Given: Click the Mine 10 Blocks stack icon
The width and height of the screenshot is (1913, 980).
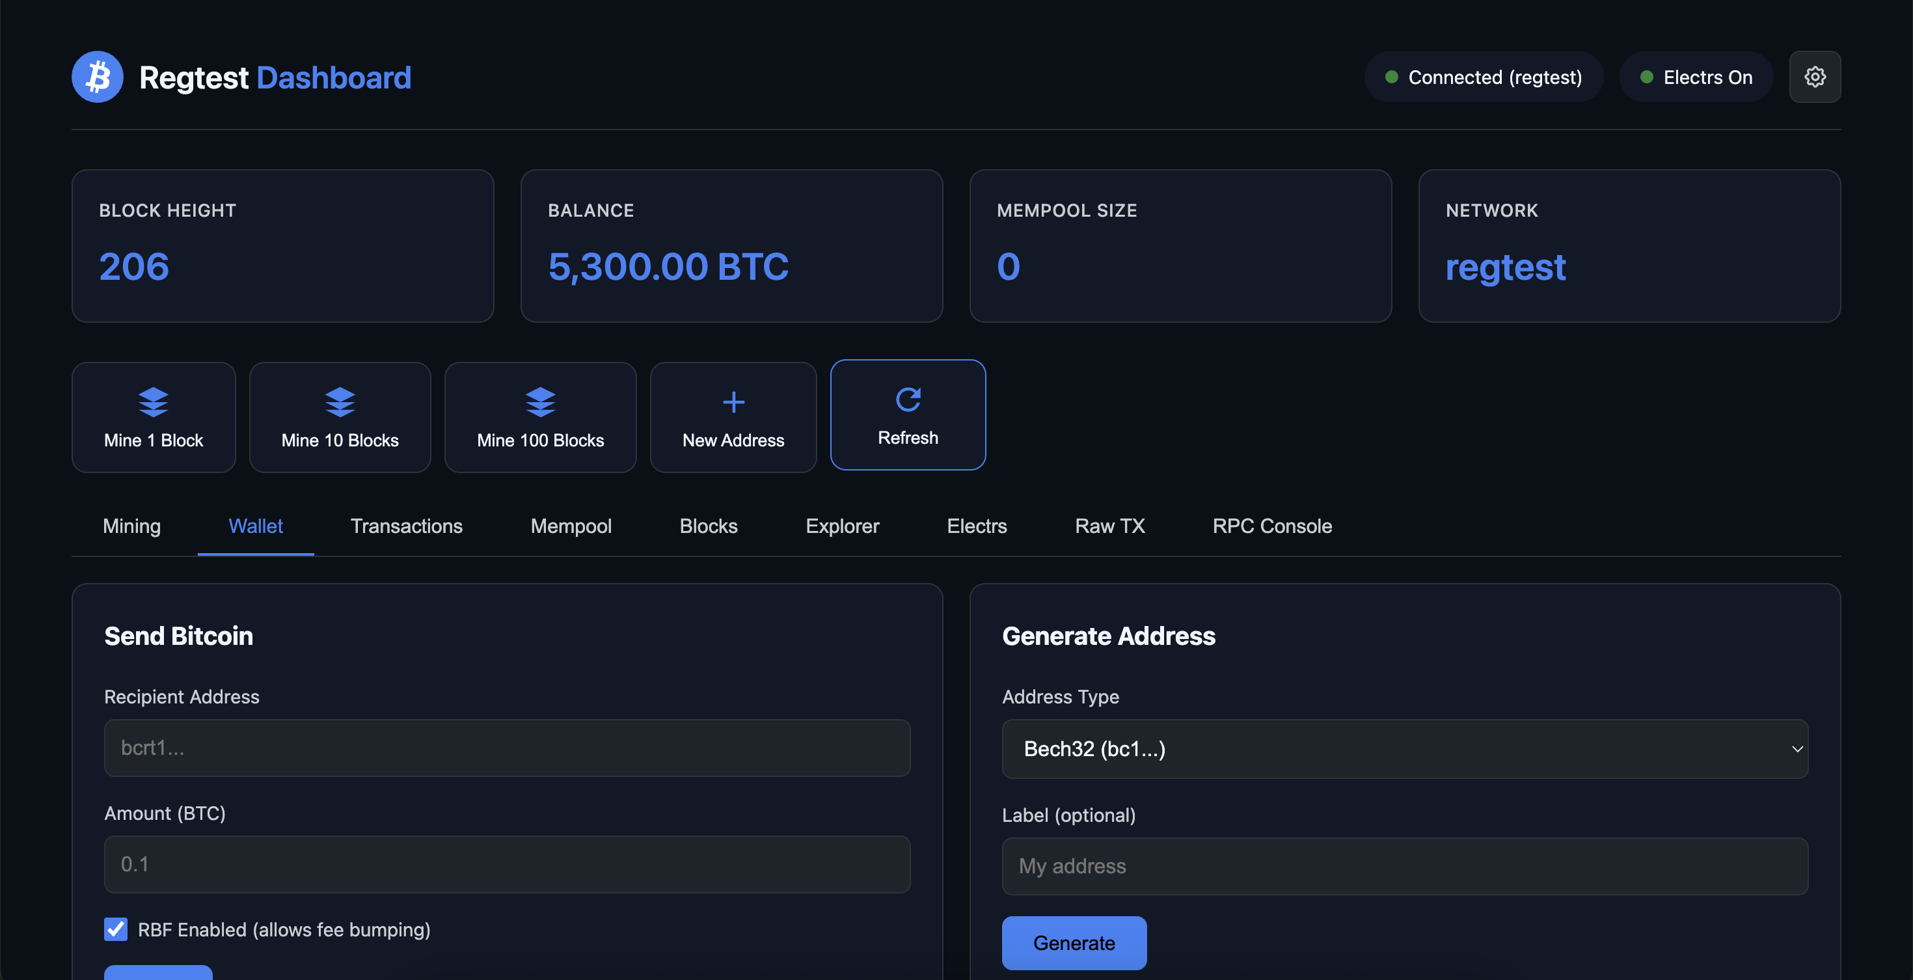Looking at the screenshot, I should click(340, 402).
